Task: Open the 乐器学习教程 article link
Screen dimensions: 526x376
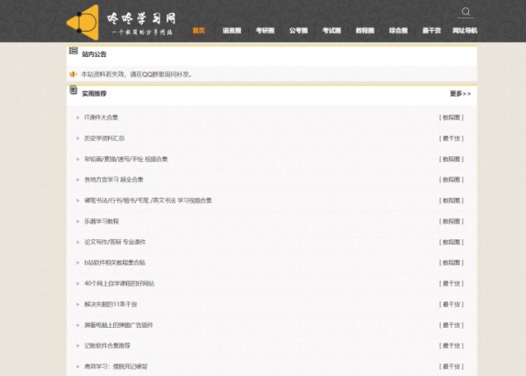Action: tap(102, 222)
